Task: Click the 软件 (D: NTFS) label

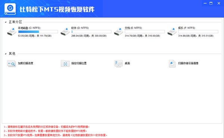Action: coord(80,28)
